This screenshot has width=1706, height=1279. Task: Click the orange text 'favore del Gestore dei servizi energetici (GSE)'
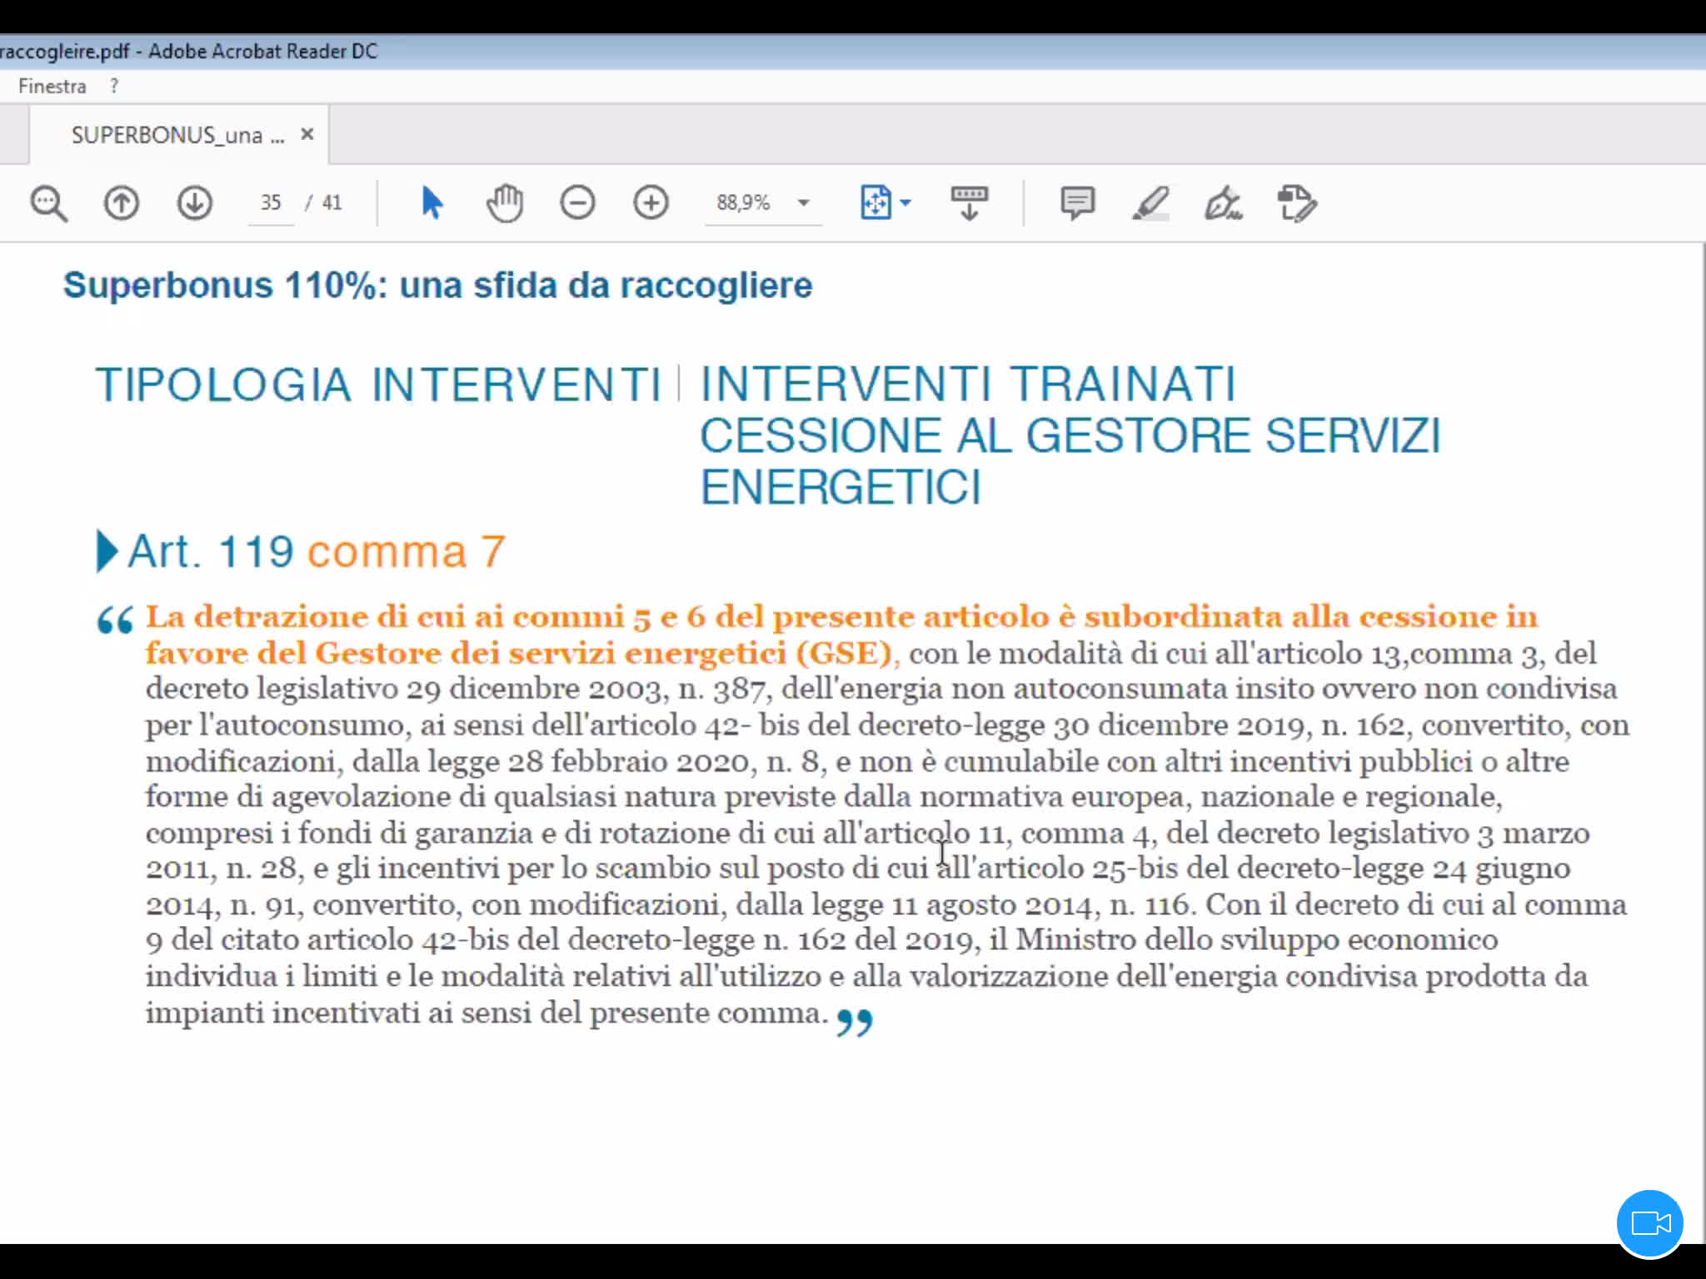(x=518, y=653)
